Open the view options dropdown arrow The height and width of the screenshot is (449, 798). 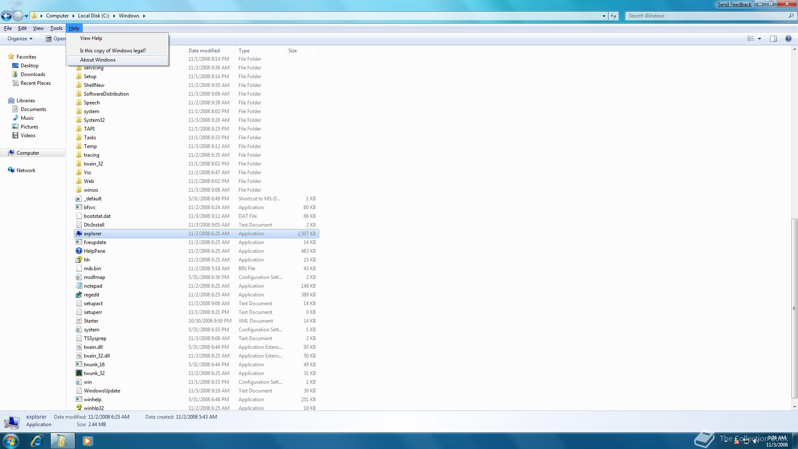click(759, 39)
